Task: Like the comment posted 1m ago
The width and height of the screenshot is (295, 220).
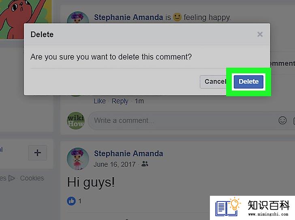Action: [x=100, y=101]
